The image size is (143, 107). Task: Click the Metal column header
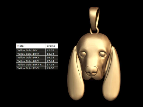pyautogui.click(x=31, y=46)
